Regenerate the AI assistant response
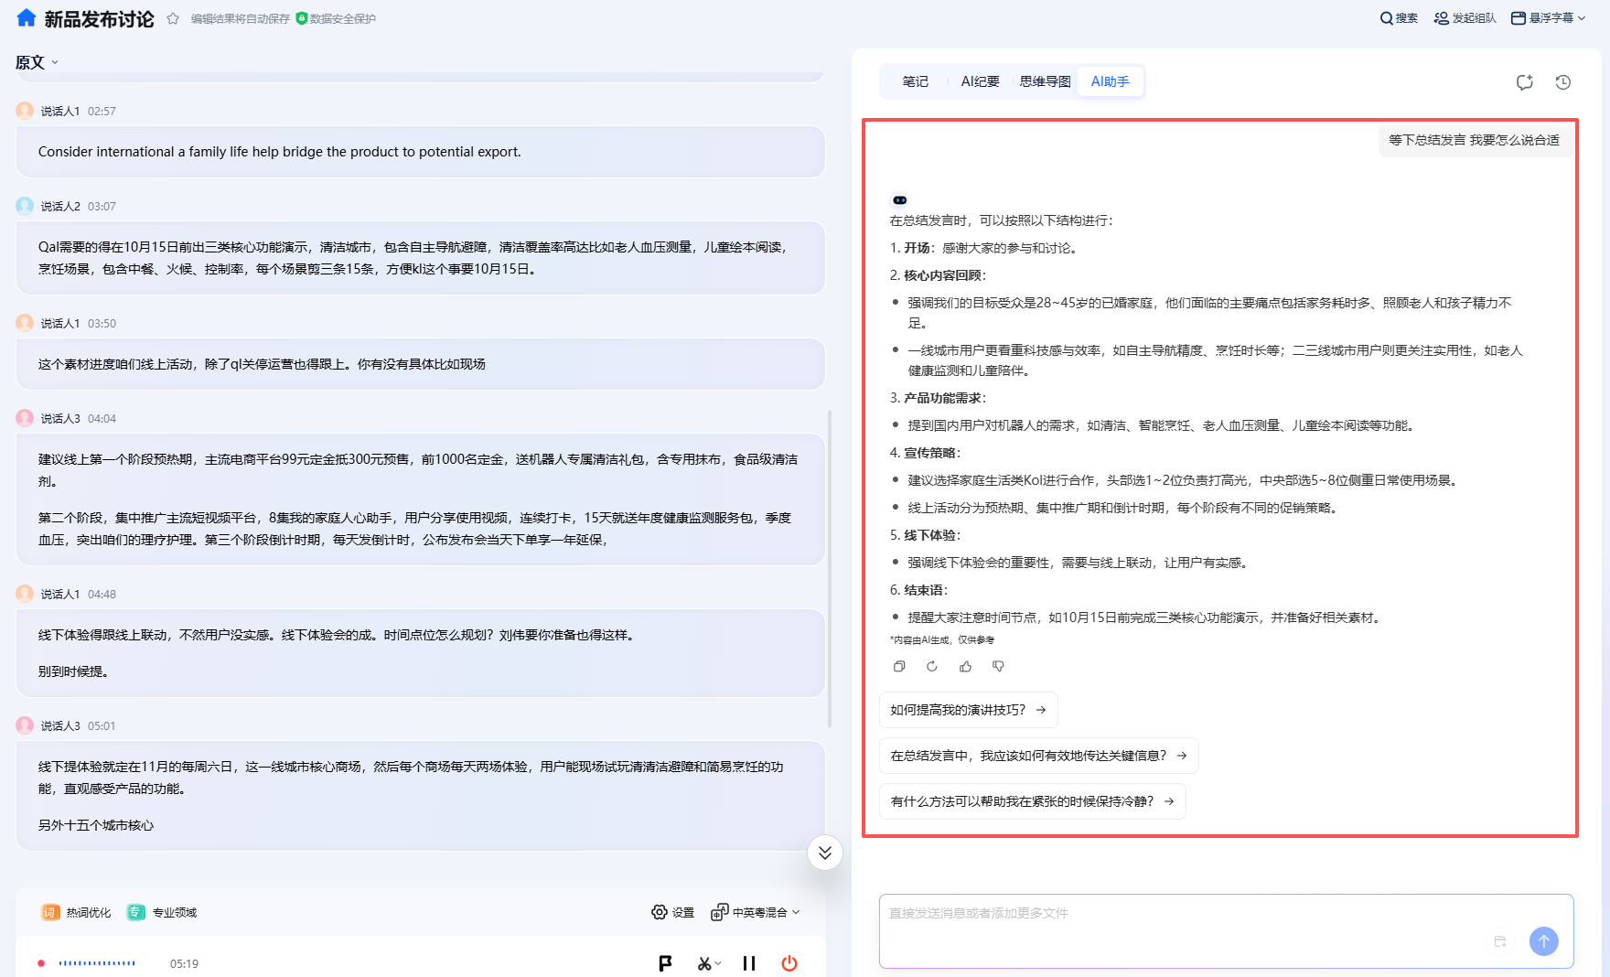Viewport: 1610px width, 977px height. pos(932,666)
